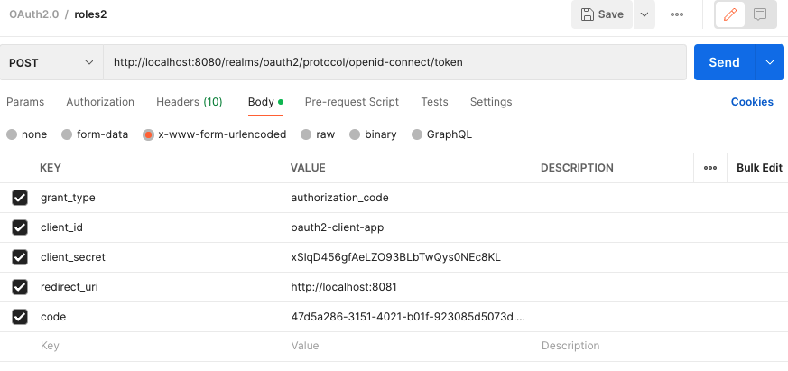Screen dimensions: 788x371
Task: Open the comments icon
Action: [760, 14]
